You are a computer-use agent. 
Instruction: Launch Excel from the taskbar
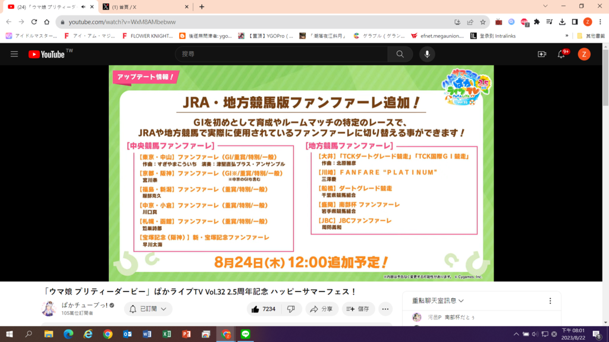point(167,334)
